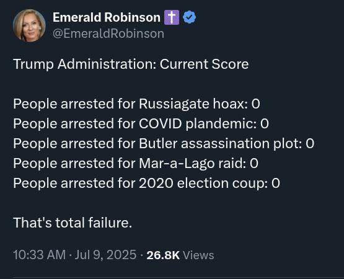Click the @EmeraldRobinson handle
The height and width of the screenshot is (279, 344).
click(108, 33)
